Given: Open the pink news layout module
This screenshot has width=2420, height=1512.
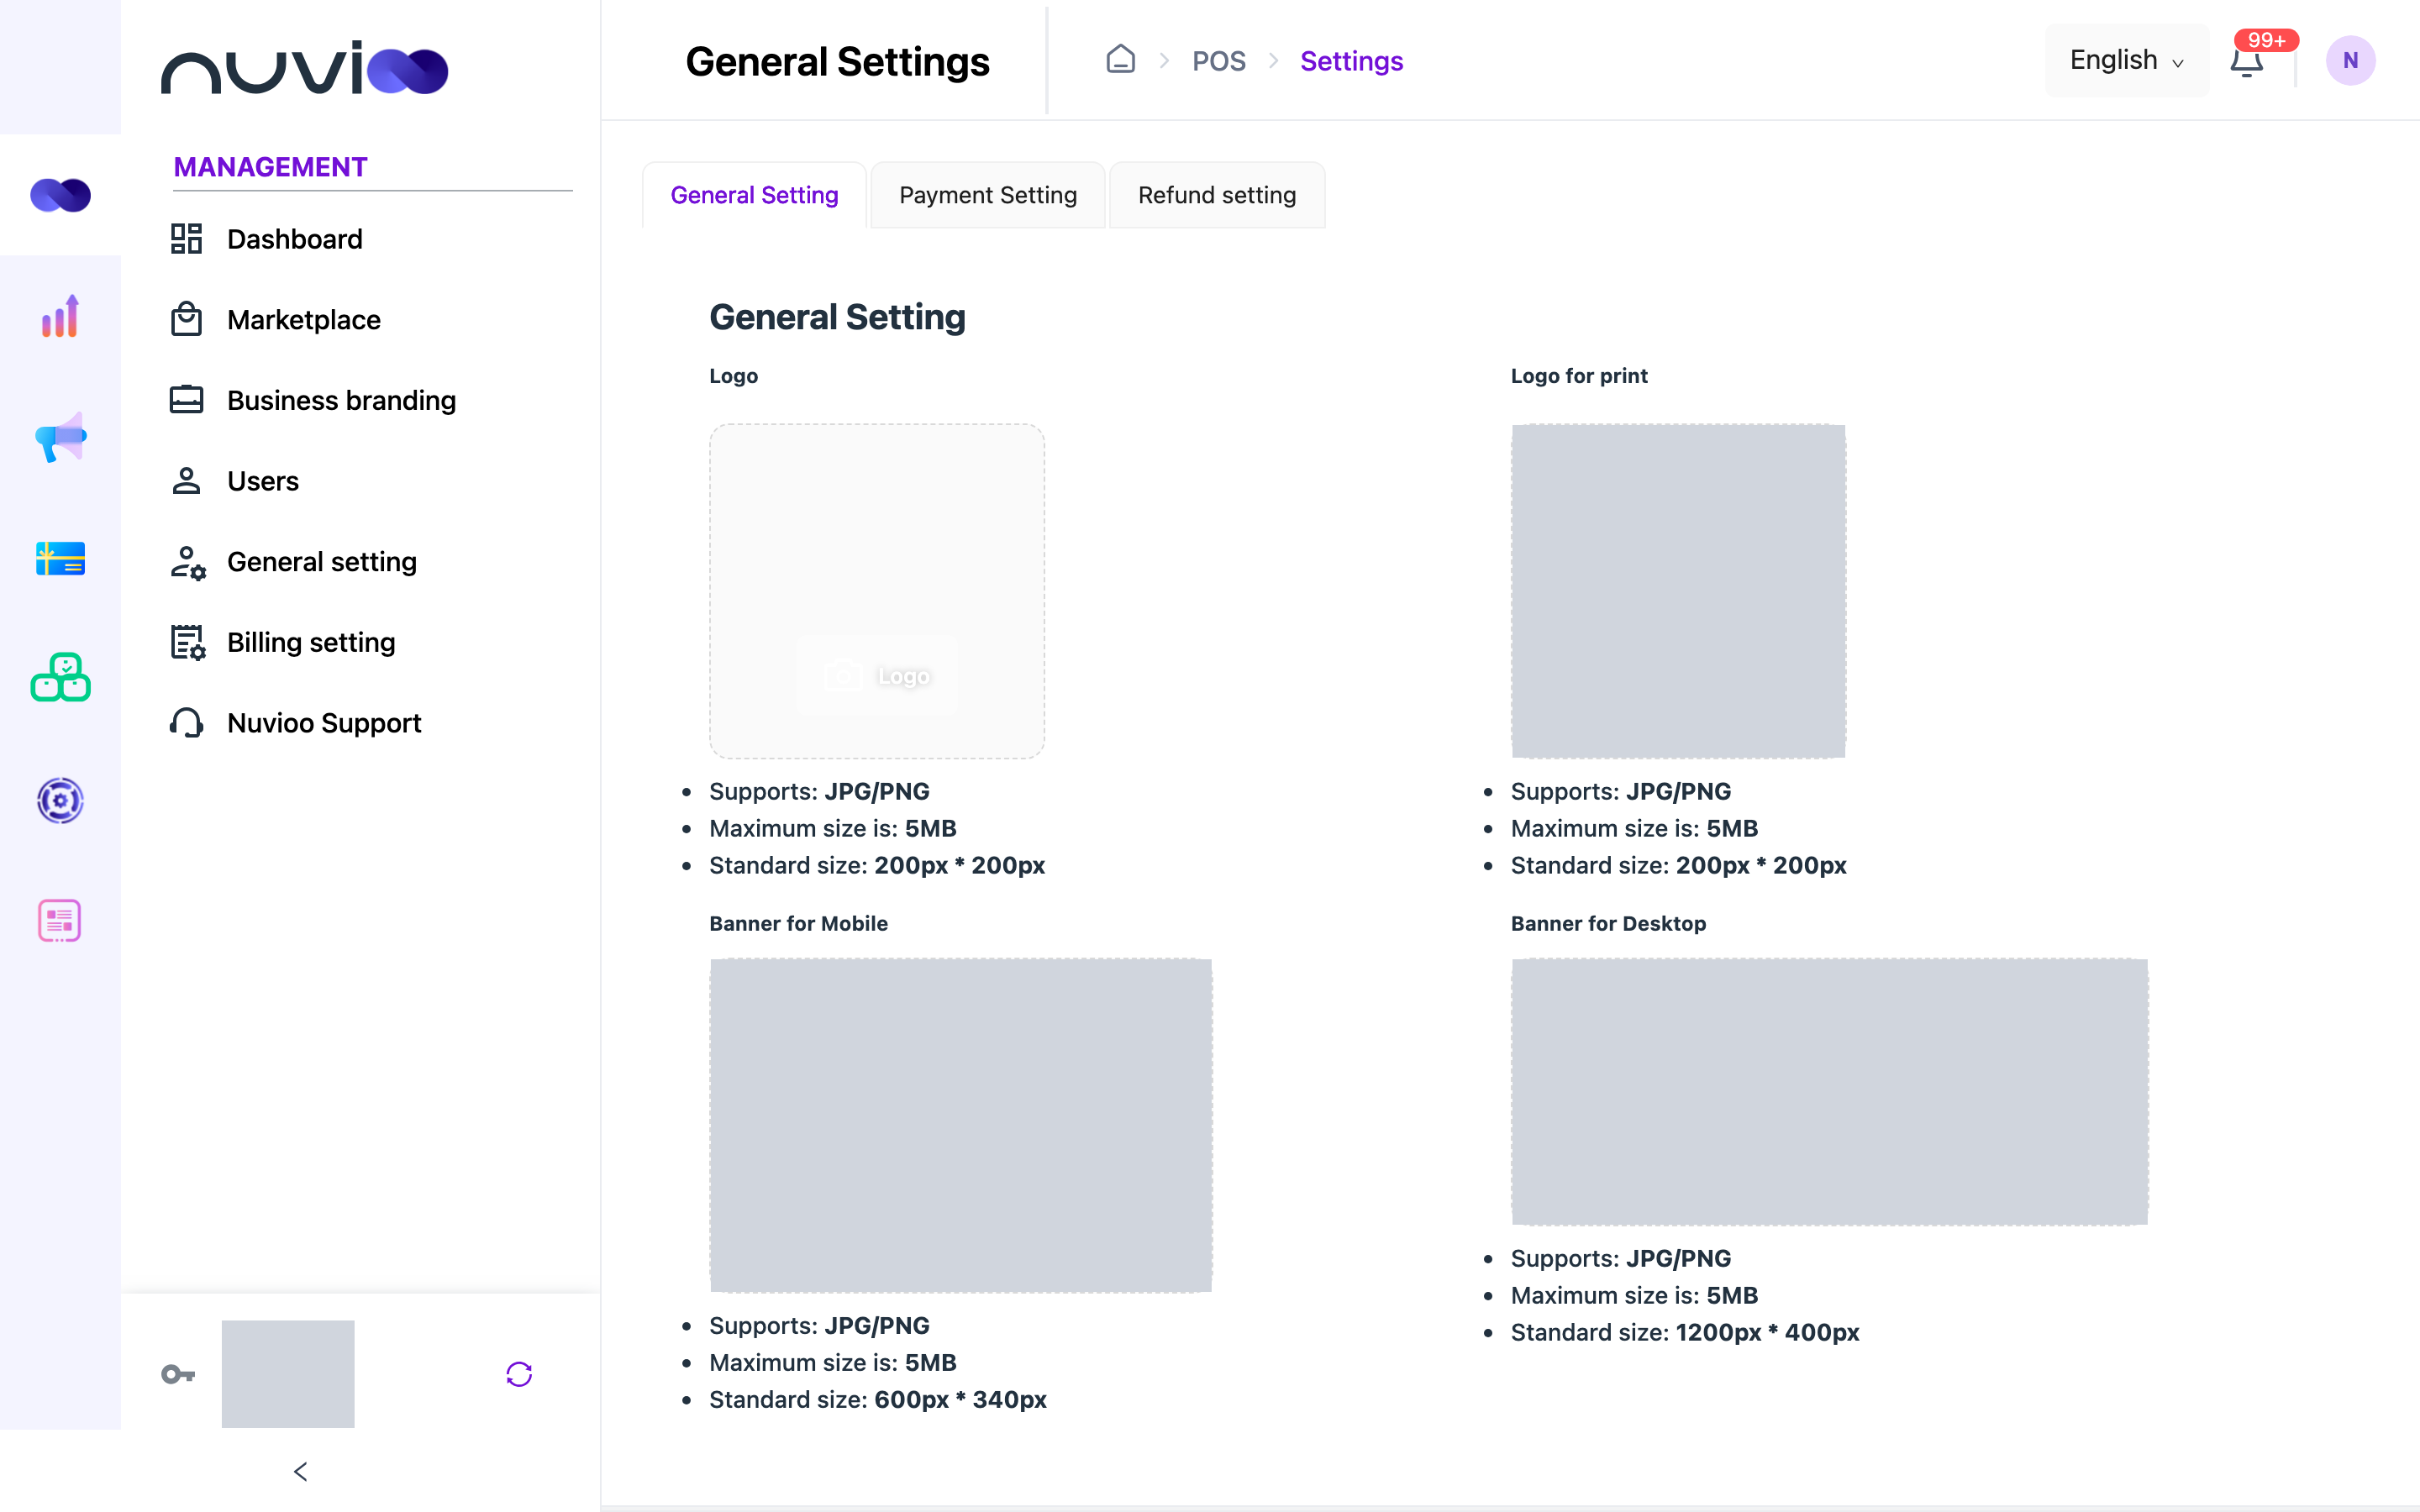Looking at the screenshot, I should tap(60, 921).
